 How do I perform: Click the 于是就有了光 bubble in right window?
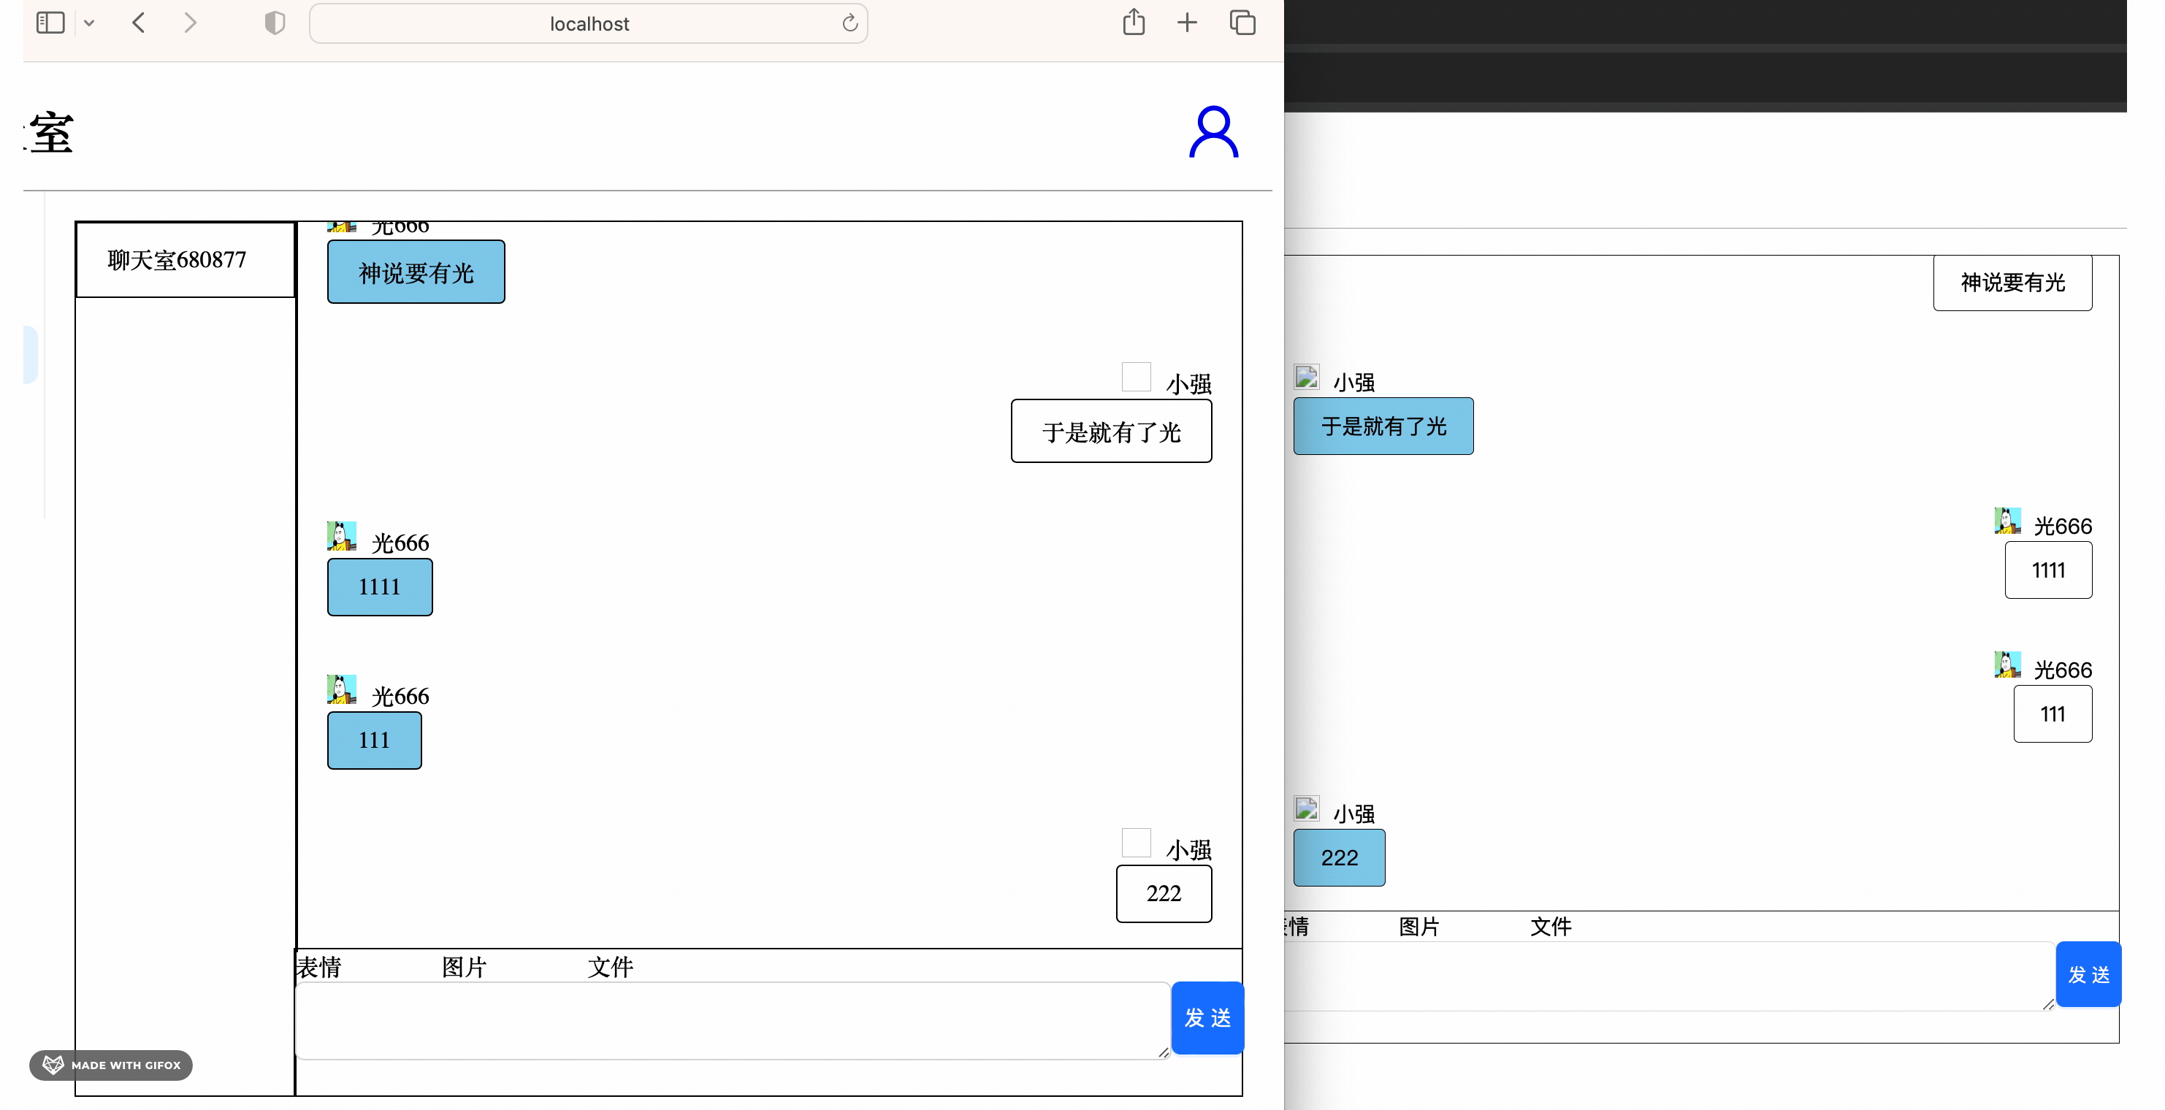(1383, 426)
